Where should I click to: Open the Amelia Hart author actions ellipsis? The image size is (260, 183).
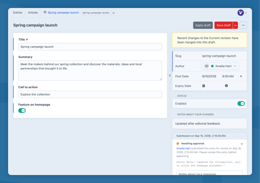[234, 66]
